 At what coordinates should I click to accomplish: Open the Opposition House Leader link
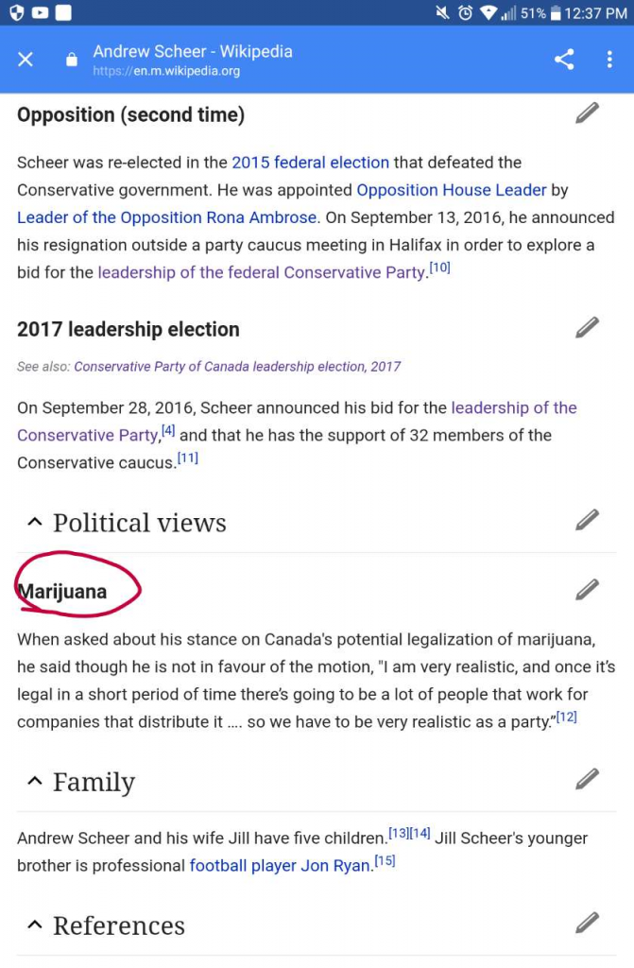point(451,190)
